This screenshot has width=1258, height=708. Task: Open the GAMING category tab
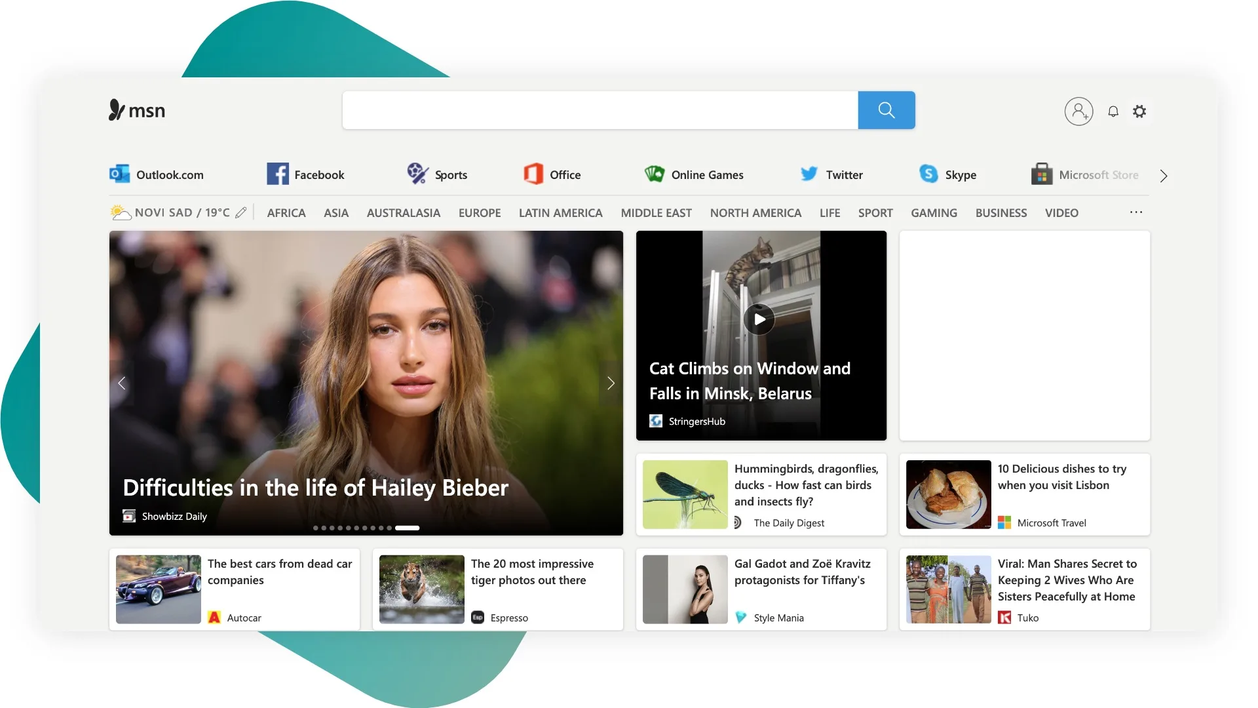[934, 213]
